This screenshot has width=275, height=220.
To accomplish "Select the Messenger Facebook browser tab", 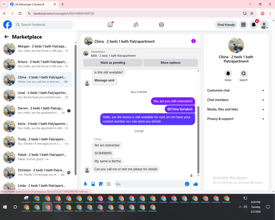I will (x=33, y=4).
